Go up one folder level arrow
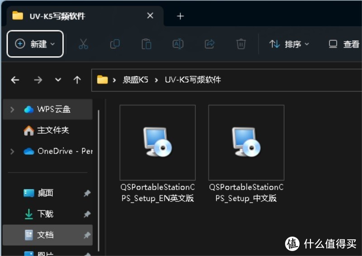The height and width of the screenshot is (256, 362). click(x=77, y=80)
